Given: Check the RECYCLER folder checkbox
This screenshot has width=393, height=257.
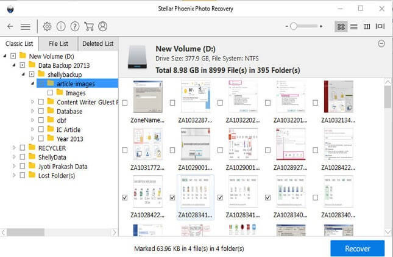Looking at the screenshot, I should 23,148.
